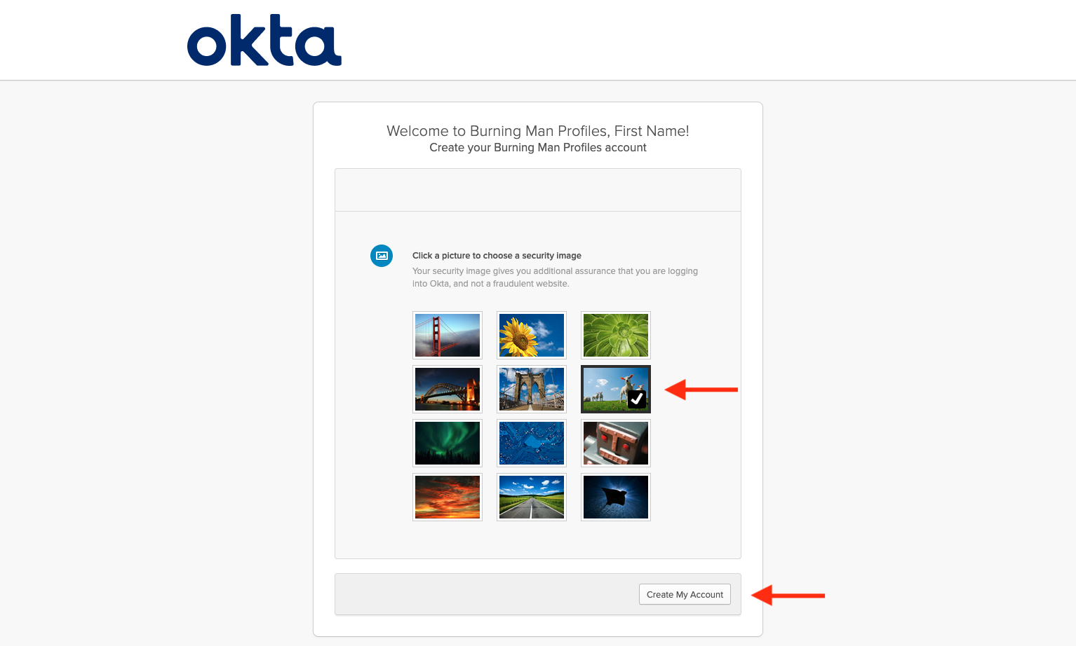1076x646 pixels.
Task: Select the blue circuit board image
Action: [x=532, y=443]
